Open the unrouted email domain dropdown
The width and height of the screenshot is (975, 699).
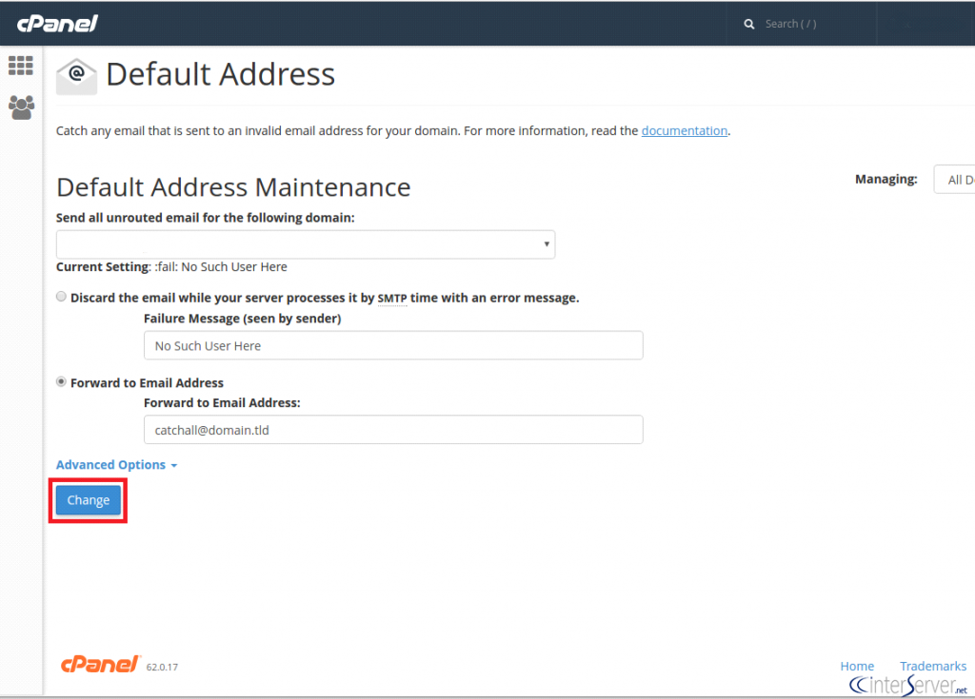click(305, 244)
